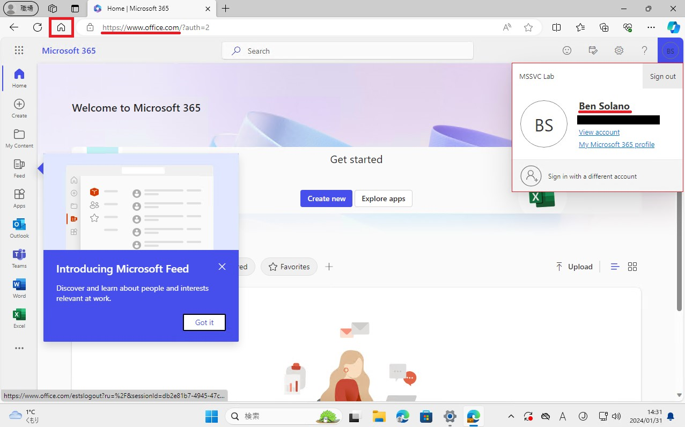
Task: Open the Windows Start menu
Action: 211,416
